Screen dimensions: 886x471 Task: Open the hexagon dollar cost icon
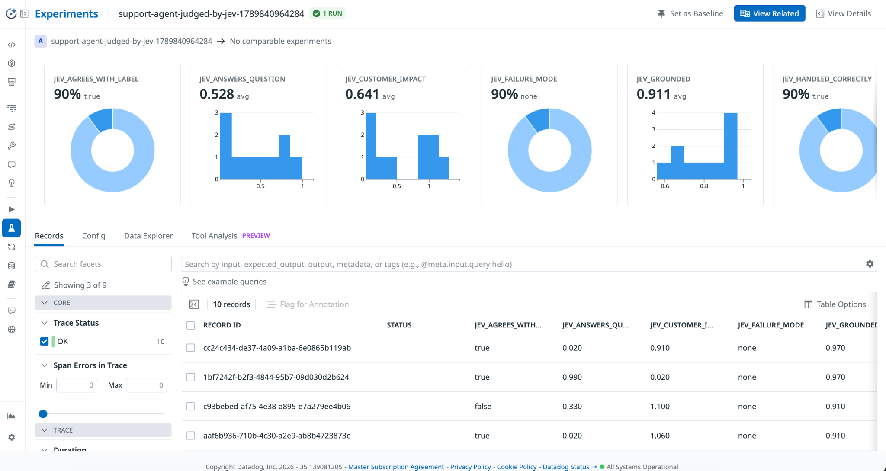pyautogui.click(x=12, y=63)
